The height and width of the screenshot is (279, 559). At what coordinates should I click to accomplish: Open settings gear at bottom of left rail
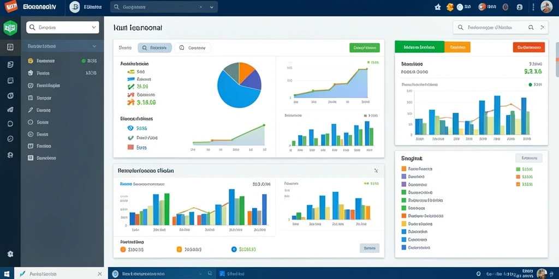point(10,254)
